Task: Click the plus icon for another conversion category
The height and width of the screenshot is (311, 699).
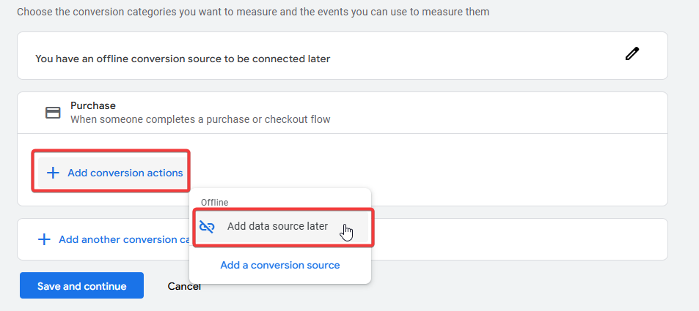Action: click(44, 240)
